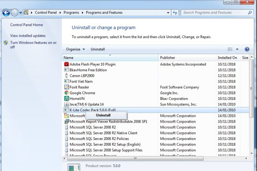This screenshot has width=257, height=171.
Task: Click the Java 6 Update 14 icon
Action: [x=67, y=104]
